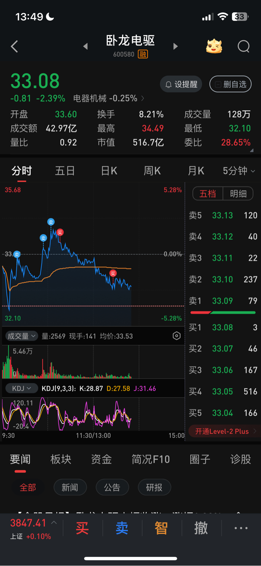Select the 周K chart tab
The image size is (261, 566).
152,171
